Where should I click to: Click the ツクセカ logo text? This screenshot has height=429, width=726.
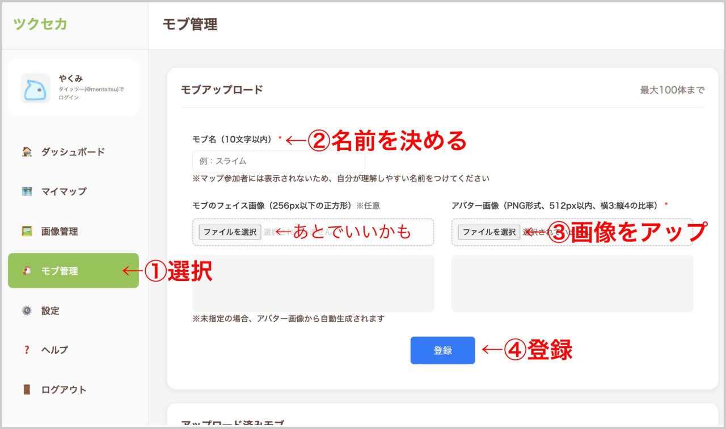(40, 24)
